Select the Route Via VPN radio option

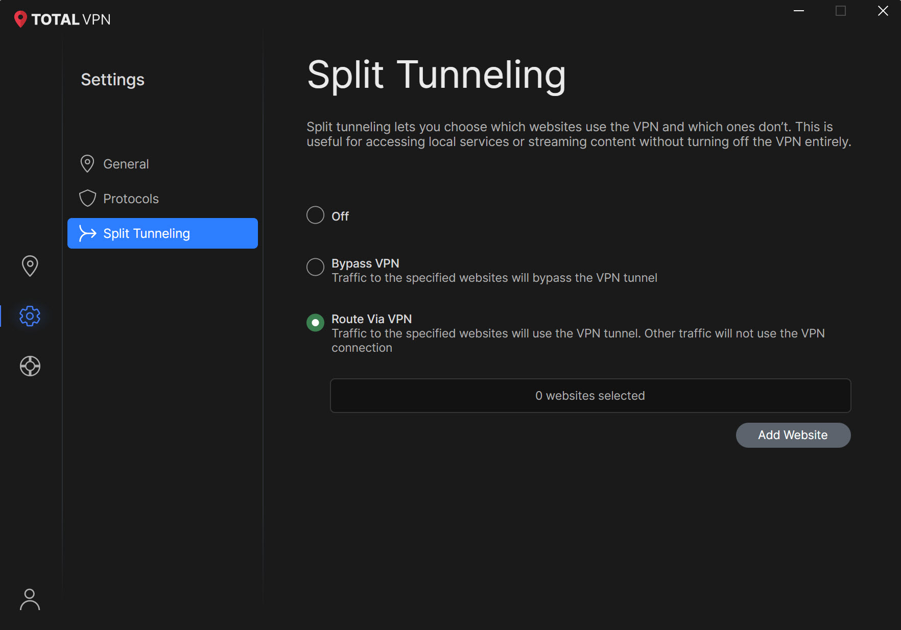315,323
